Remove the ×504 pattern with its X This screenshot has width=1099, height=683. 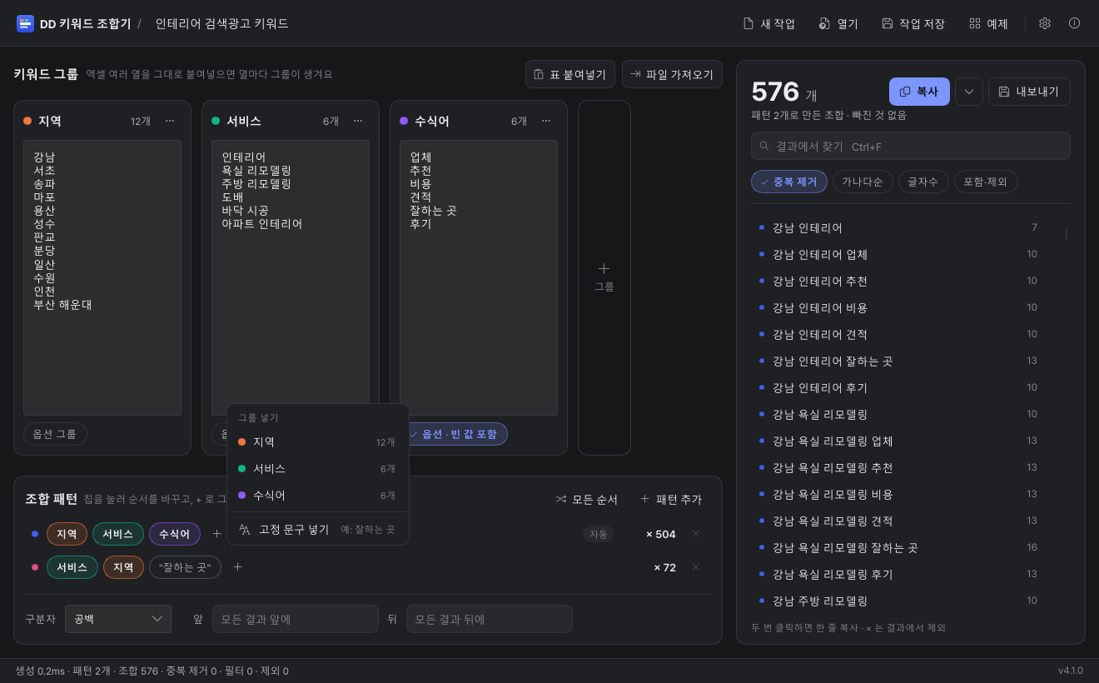tap(696, 534)
